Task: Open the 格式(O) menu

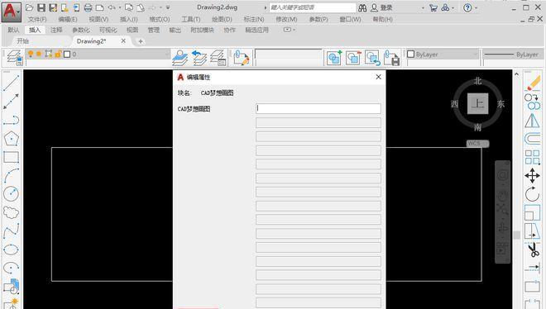Action: point(160,19)
